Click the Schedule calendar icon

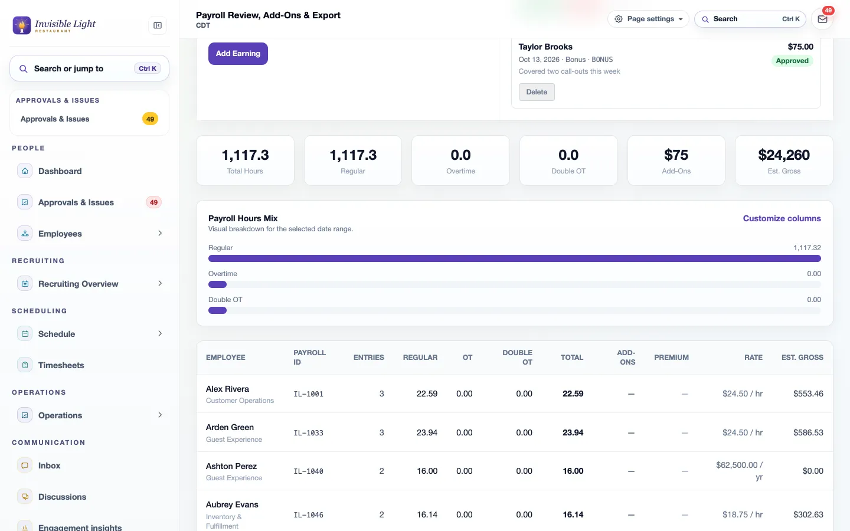(x=25, y=334)
